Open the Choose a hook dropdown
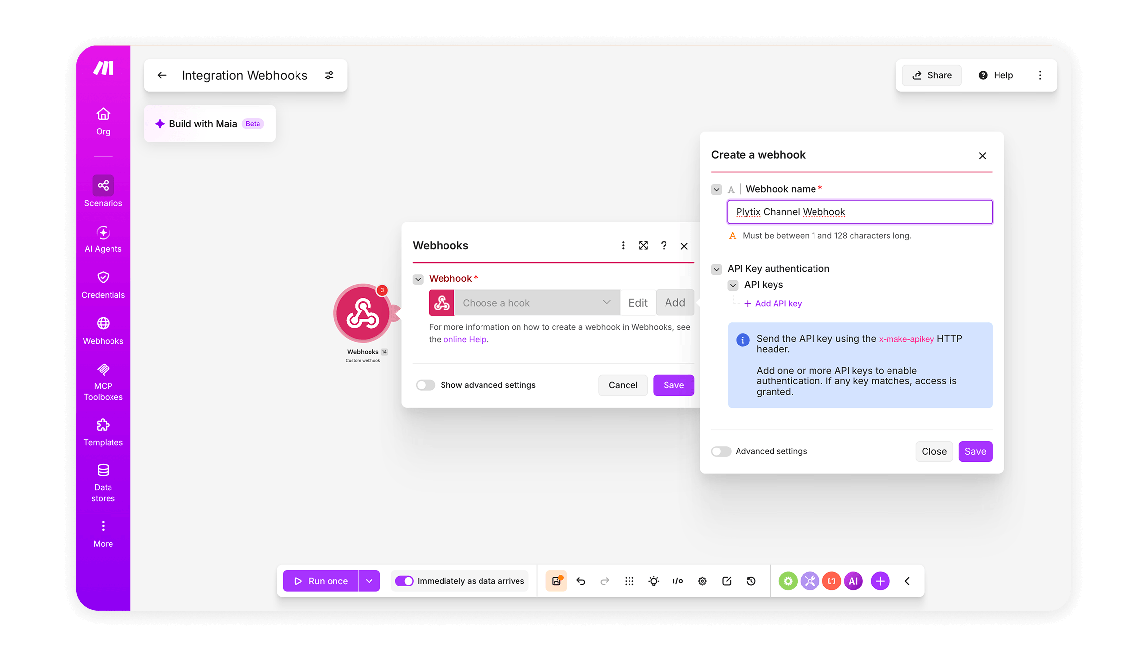 pos(536,303)
